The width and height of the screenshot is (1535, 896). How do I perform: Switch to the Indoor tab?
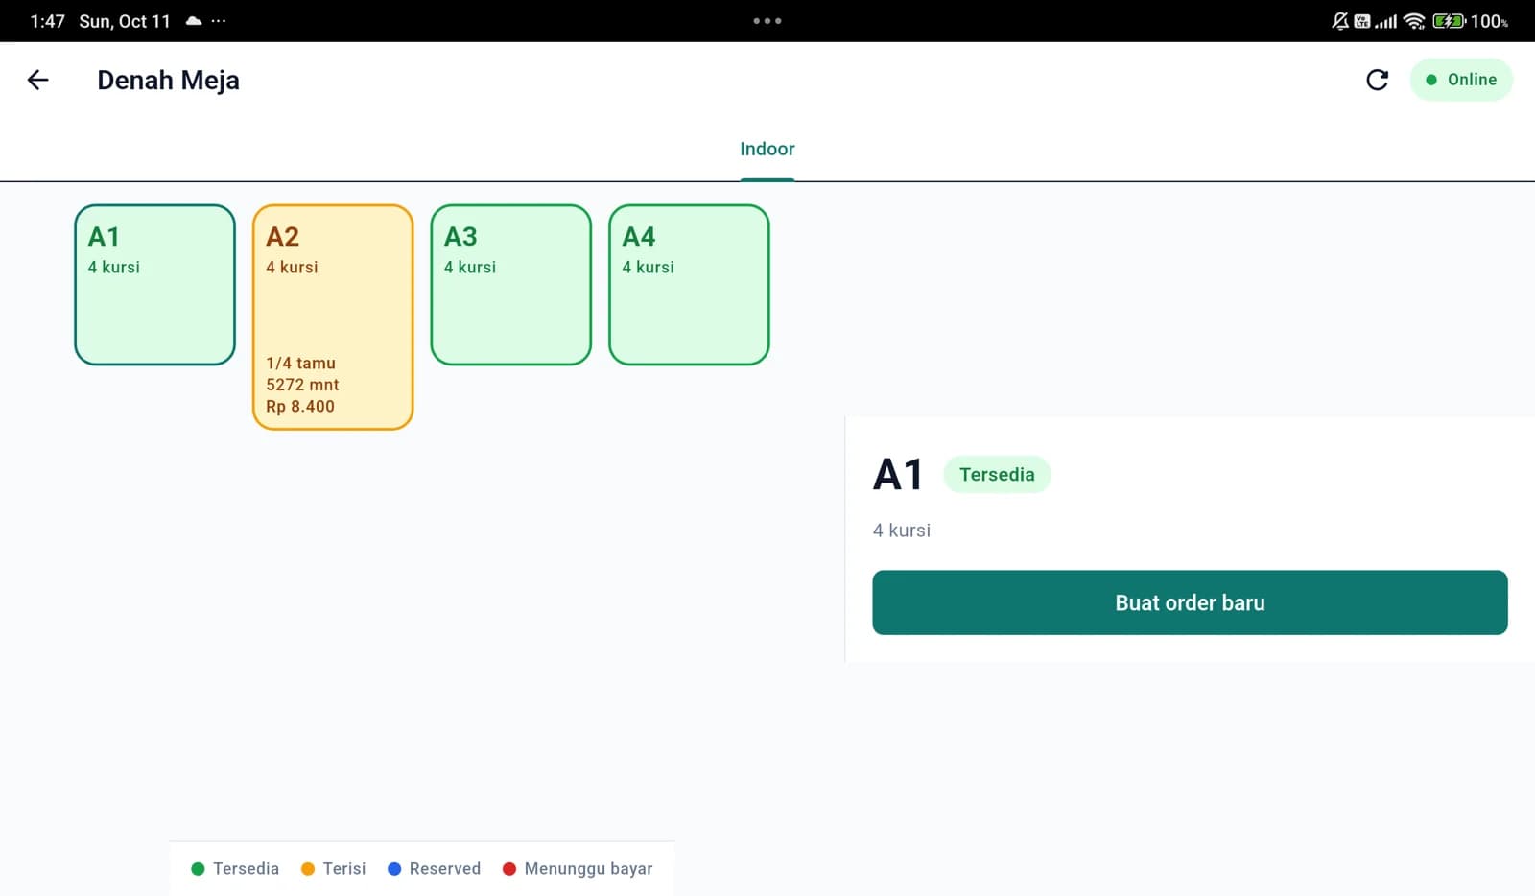tap(767, 149)
